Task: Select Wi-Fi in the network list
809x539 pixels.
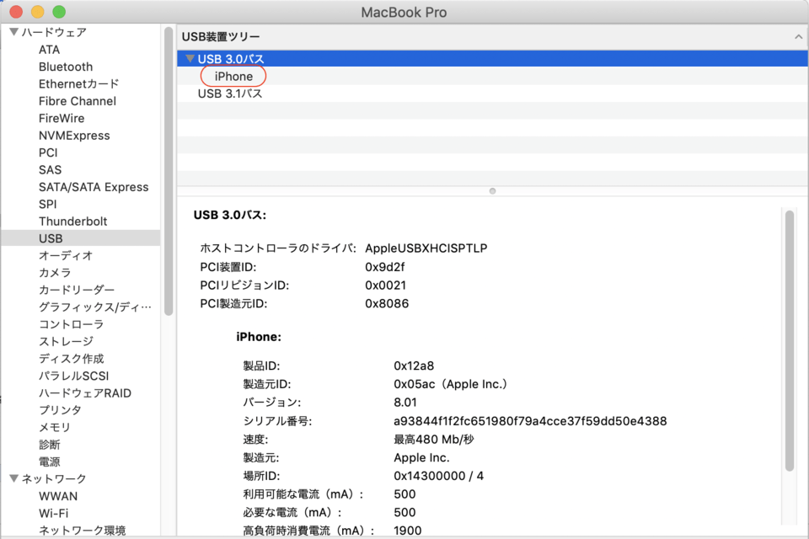Action: [54, 513]
